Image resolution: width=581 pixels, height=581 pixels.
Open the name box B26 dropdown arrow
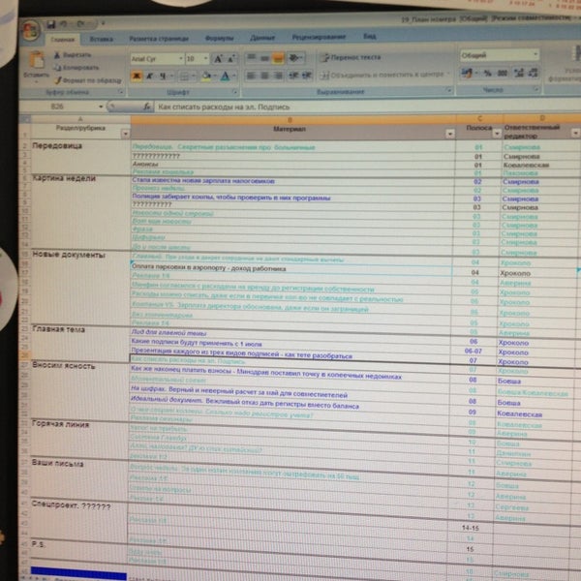click(x=101, y=107)
